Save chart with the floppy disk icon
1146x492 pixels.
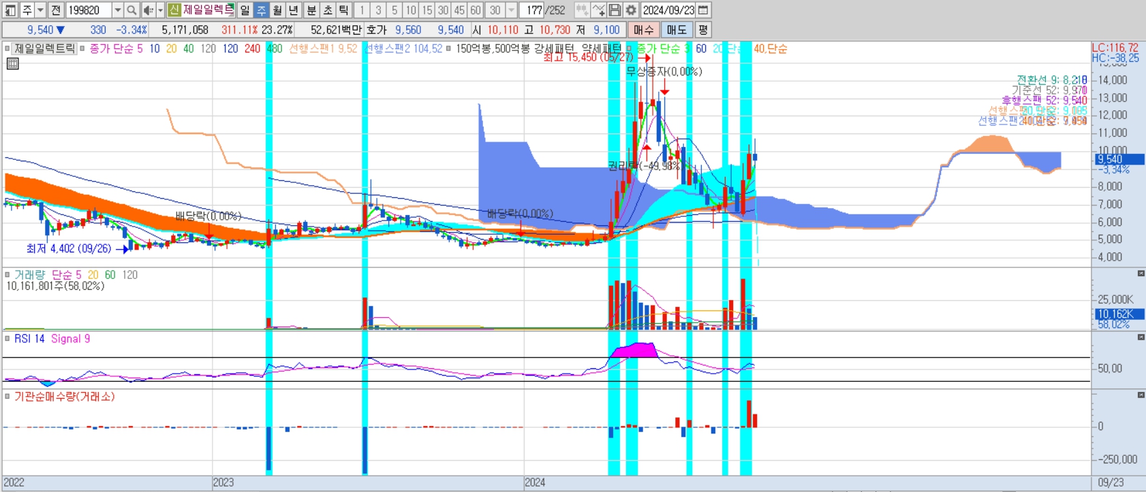(x=615, y=10)
